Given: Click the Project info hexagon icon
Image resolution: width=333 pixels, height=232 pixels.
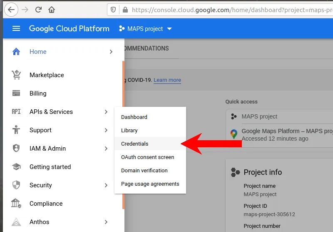Looking at the screenshot, I should click(235, 172).
